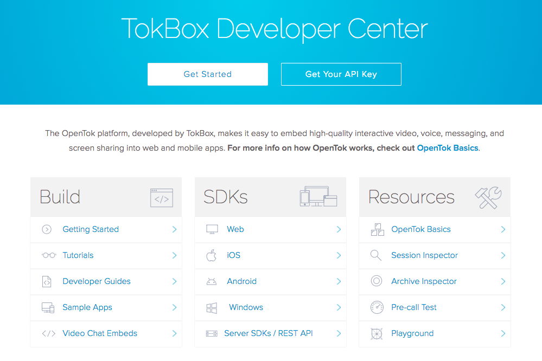Click the Playground icon
This screenshot has width=542, height=361.
tap(377, 333)
